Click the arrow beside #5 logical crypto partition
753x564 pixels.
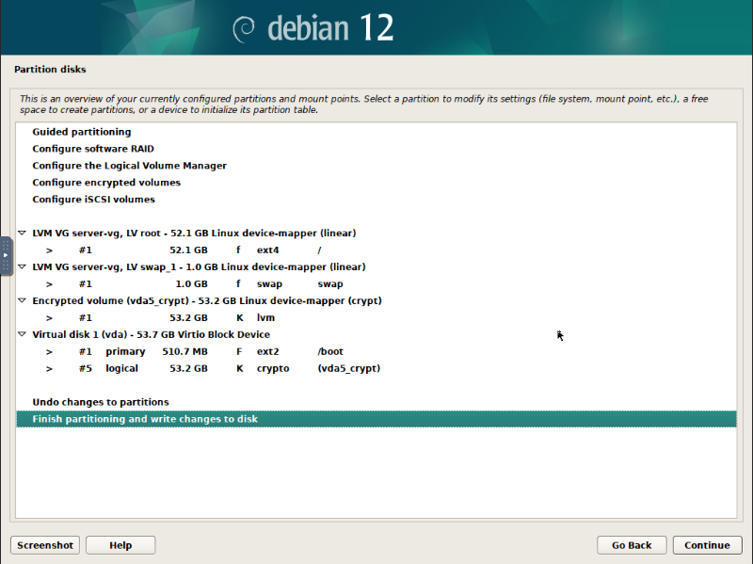(49, 368)
